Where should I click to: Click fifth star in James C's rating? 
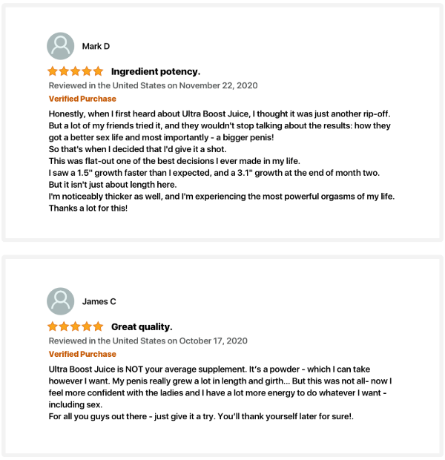click(x=98, y=326)
